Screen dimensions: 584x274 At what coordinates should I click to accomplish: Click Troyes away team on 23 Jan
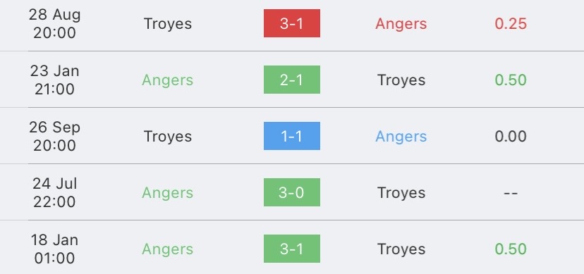pos(401,80)
